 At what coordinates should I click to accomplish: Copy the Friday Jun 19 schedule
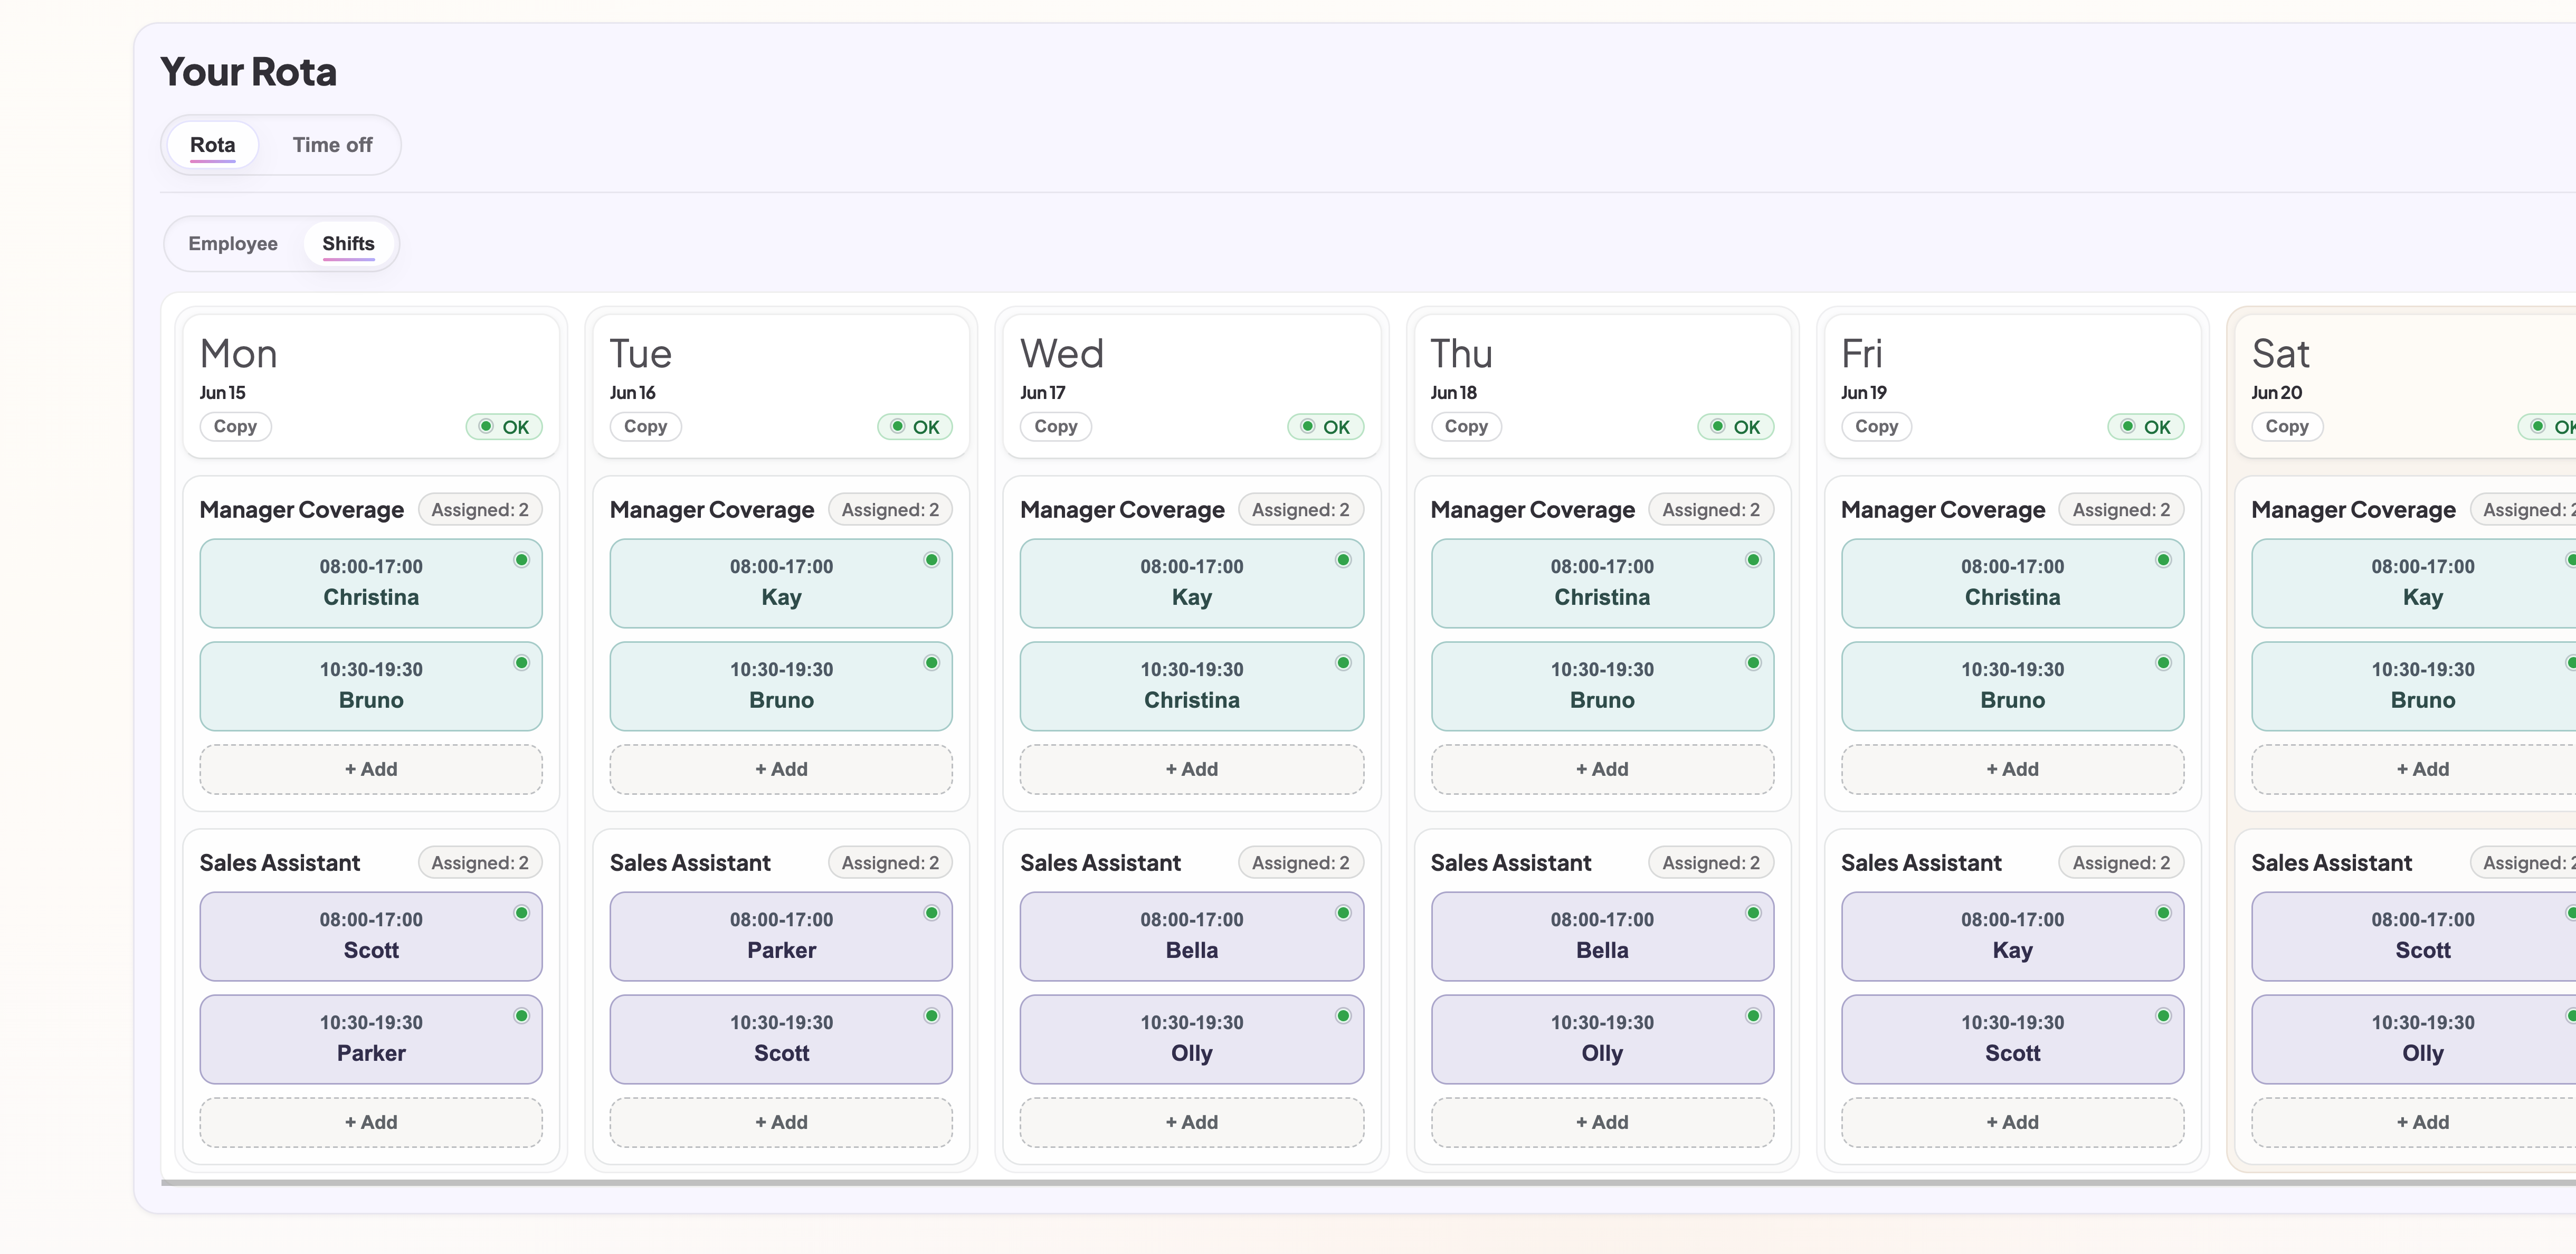pos(1876,427)
